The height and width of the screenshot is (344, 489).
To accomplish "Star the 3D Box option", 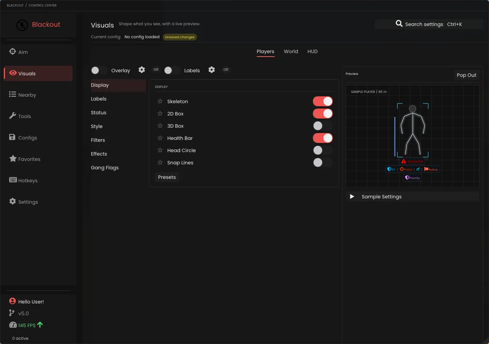I will pos(160,126).
